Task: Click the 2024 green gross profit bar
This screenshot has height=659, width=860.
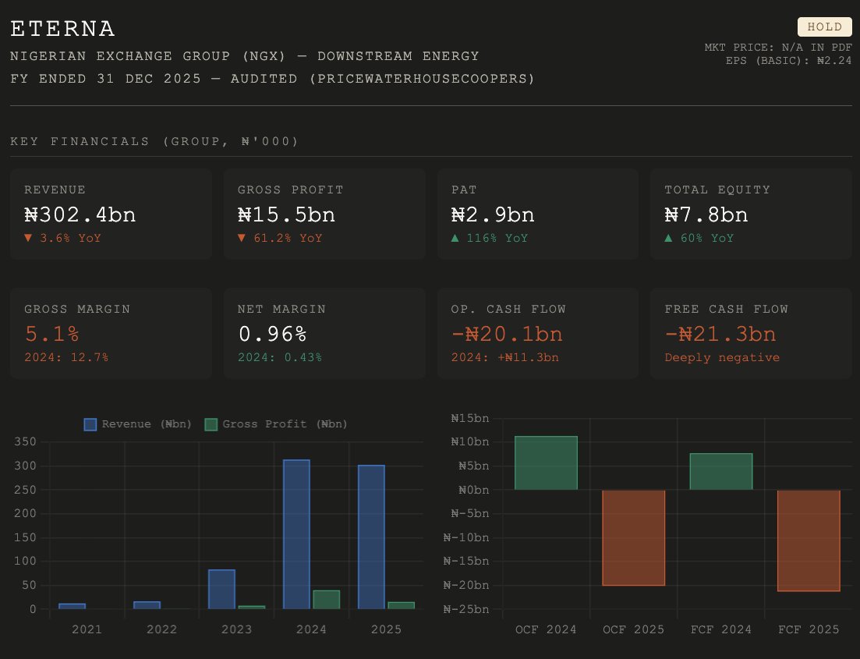Action: tap(327, 600)
